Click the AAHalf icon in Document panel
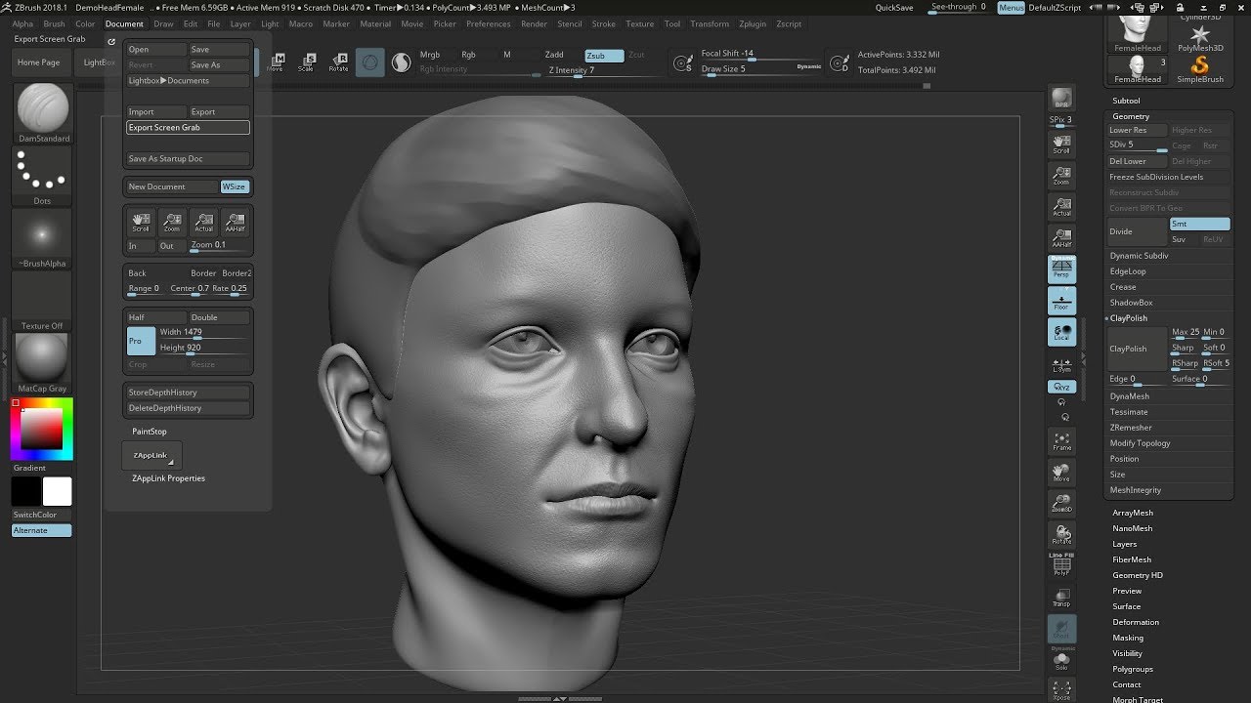Viewport: 1251px width, 703px height. 235,222
